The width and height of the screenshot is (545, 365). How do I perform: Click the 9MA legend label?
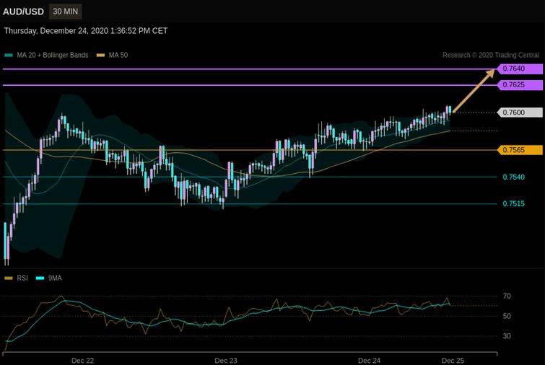55,278
